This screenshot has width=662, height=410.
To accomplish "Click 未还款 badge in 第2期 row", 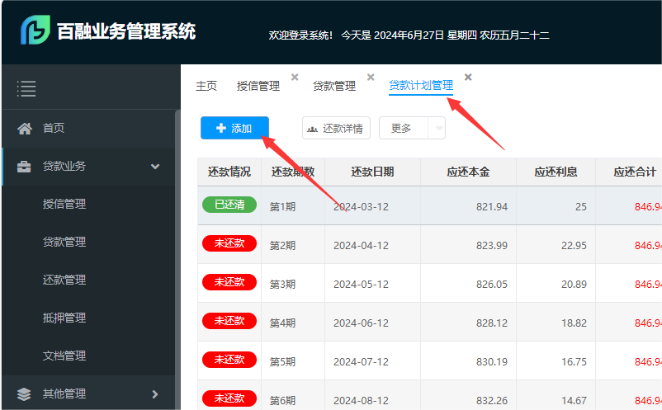I will click(x=229, y=243).
